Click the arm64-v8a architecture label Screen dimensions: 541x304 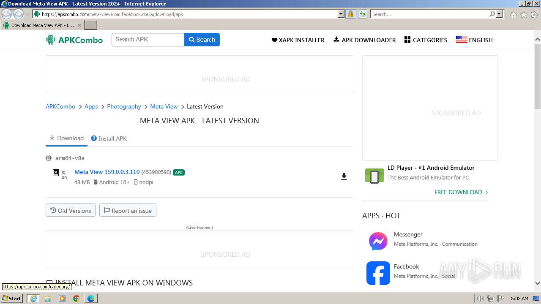tap(70, 158)
